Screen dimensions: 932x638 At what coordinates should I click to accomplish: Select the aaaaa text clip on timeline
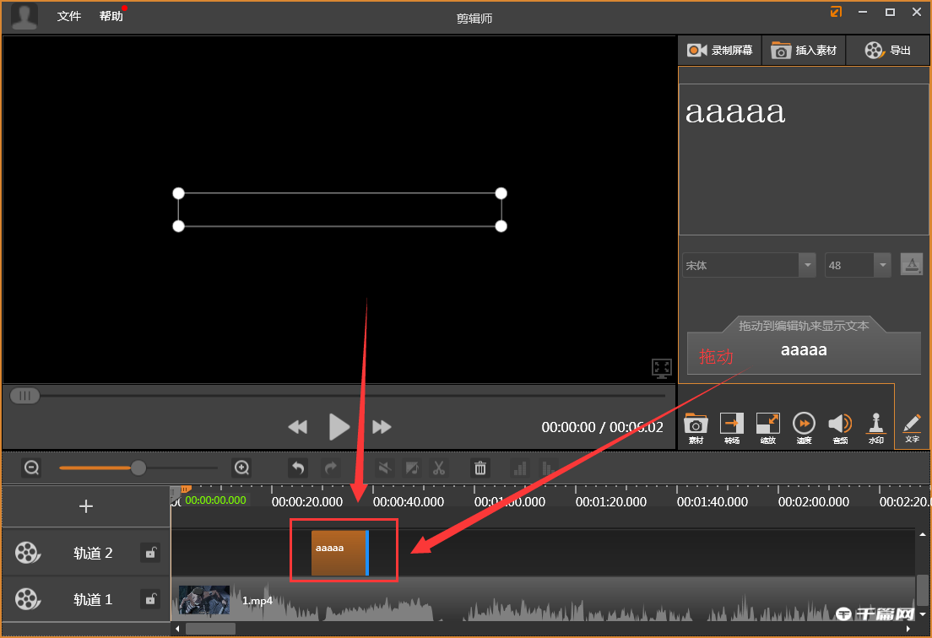click(339, 554)
